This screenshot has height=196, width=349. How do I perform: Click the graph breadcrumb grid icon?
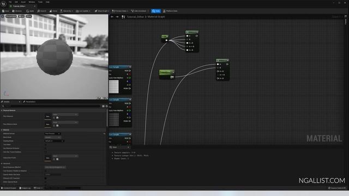(x=123, y=17)
